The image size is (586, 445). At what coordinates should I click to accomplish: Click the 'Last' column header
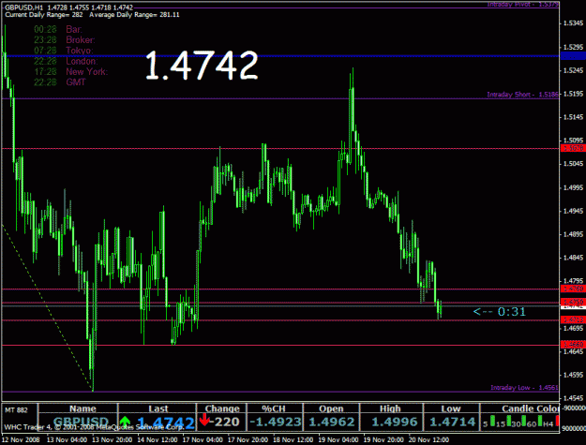pyautogui.click(x=158, y=408)
